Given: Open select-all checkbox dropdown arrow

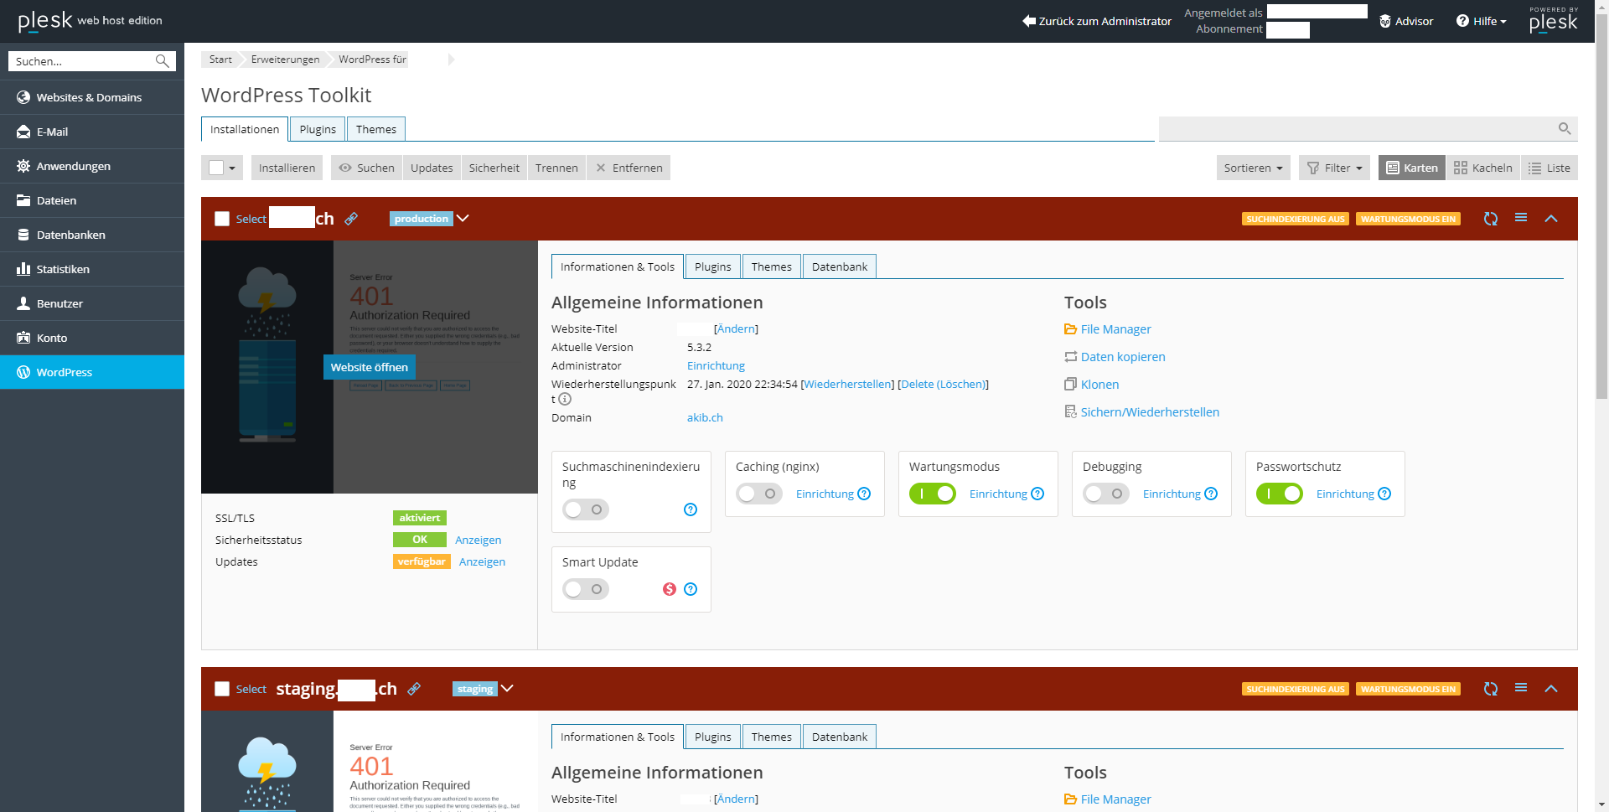Looking at the screenshot, I should 232,168.
